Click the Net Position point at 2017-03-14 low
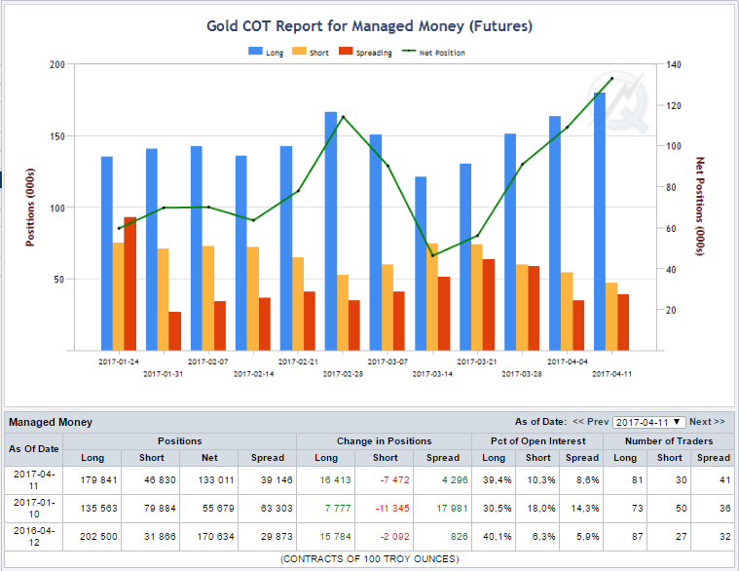The height and width of the screenshot is (571, 739). click(432, 255)
